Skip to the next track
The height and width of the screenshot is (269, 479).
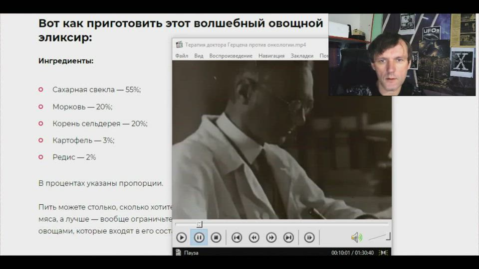(x=288, y=238)
